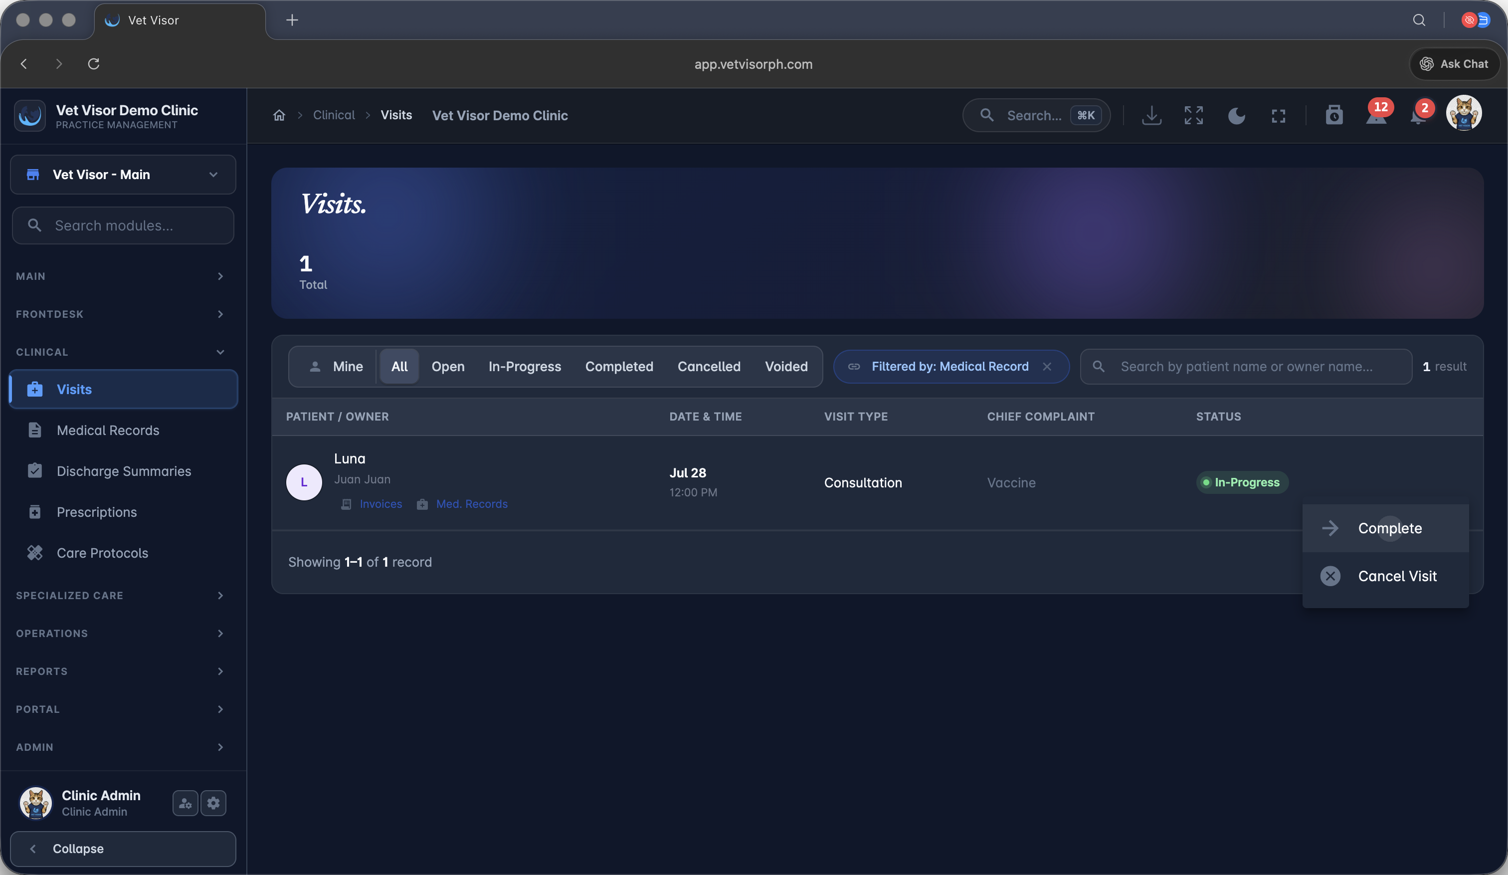Click the Clinic Admin profile avatar in sidebar
1508x875 pixels.
click(x=36, y=803)
